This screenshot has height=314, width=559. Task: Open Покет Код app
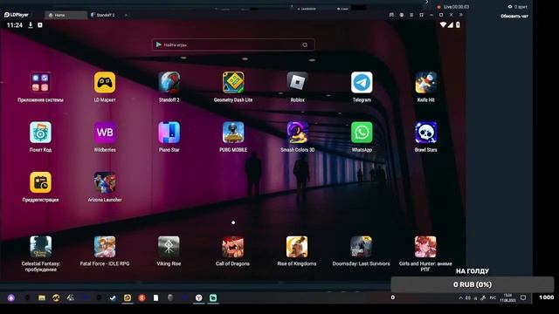coord(40,133)
